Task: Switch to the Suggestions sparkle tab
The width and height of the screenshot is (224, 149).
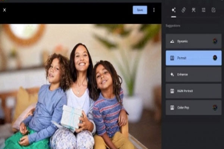Action: [174, 10]
